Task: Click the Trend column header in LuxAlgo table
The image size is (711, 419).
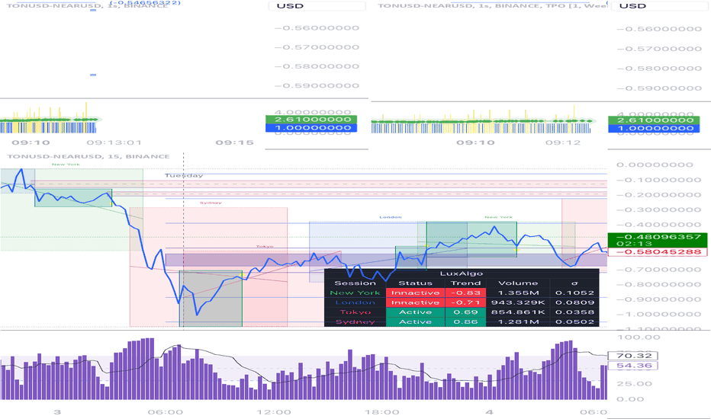Action: pos(465,283)
